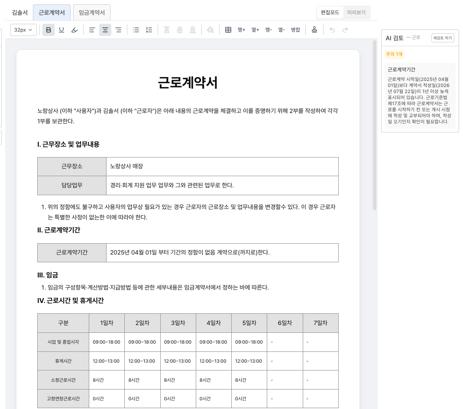Insert a table using the grid icon

tap(228, 30)
